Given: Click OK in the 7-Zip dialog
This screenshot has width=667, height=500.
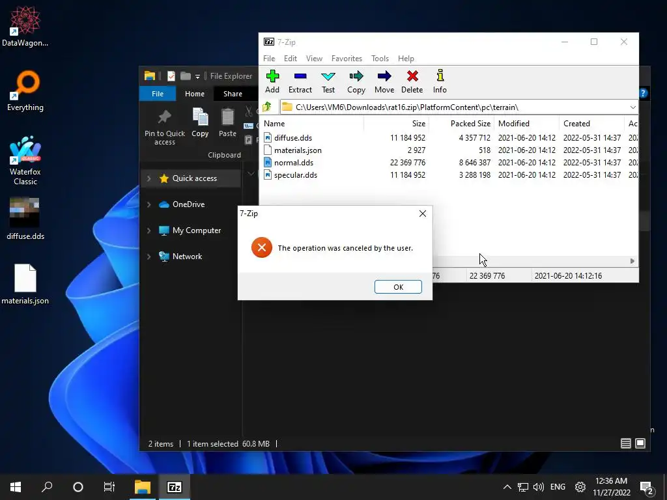Looking at the screenshot, I should 398,286.
